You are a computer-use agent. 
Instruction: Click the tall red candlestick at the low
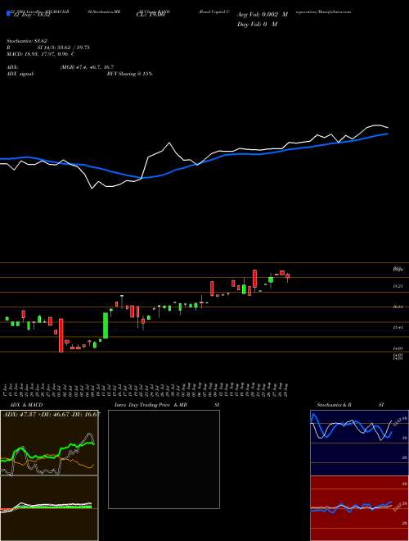61,335
